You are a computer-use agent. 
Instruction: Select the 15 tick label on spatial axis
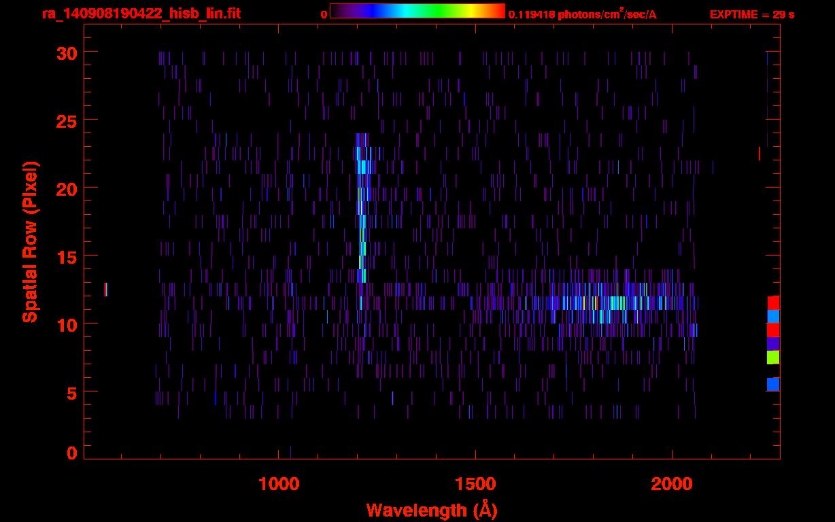click(x=67, y=256)
